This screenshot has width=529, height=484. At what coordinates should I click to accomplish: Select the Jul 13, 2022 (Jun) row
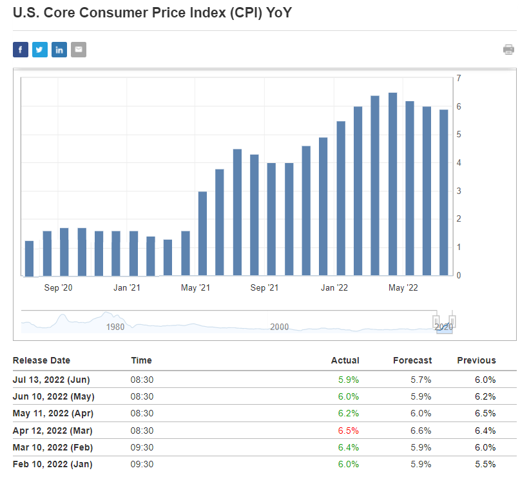click(x=264, y=380)
